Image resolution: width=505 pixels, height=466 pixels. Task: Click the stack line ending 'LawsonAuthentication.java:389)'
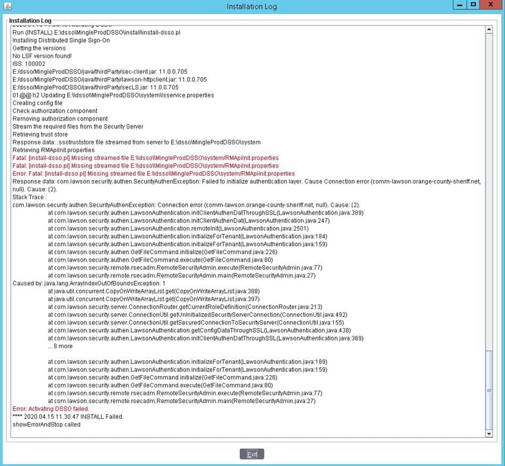pyautogui.click(x=206, y=213)
